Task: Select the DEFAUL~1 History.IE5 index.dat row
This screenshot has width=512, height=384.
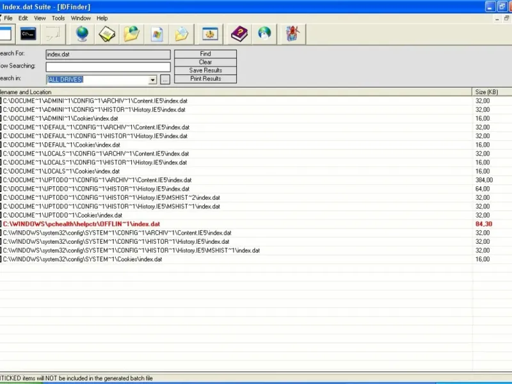Action: pyautogui.click(x=256, y=136)
